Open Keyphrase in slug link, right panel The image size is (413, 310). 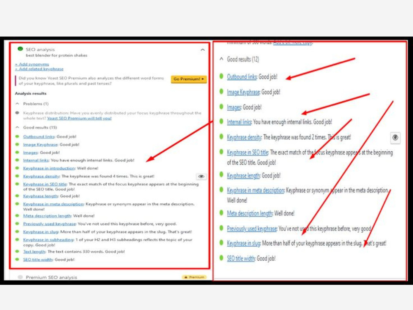point(244,243)
